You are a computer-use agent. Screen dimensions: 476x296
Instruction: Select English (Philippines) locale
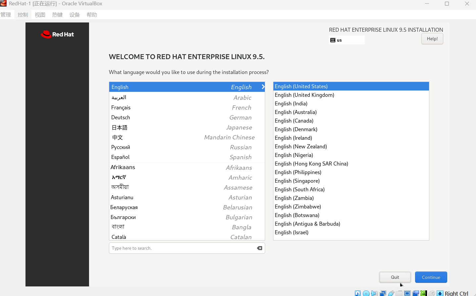[351, 172]
